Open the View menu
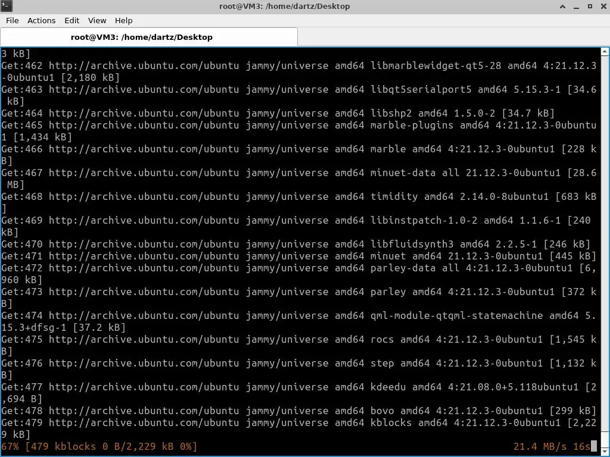Viewport: 610px width, 457px height. pyautogui.click(x=97, y=21)
